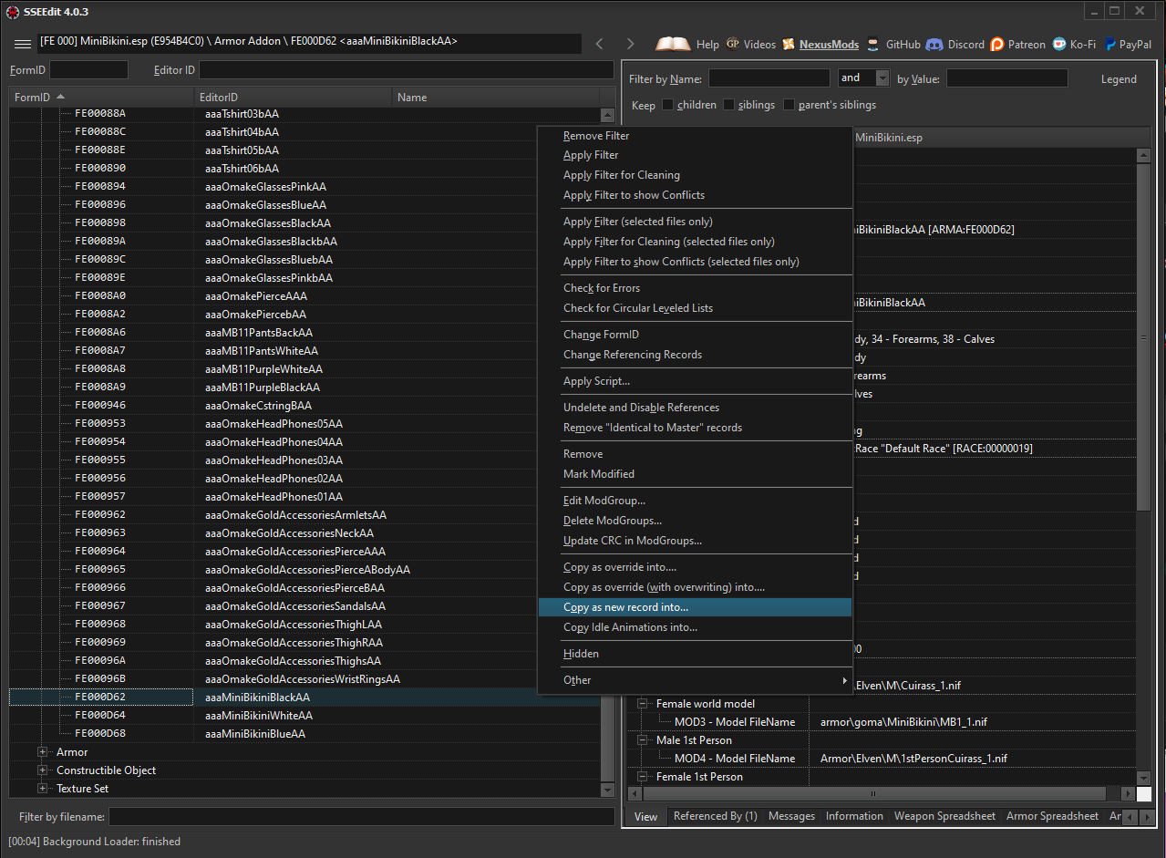Click right view pane scrollbar thumb
Viewport: 1166px width, 858px height.
1143,337
